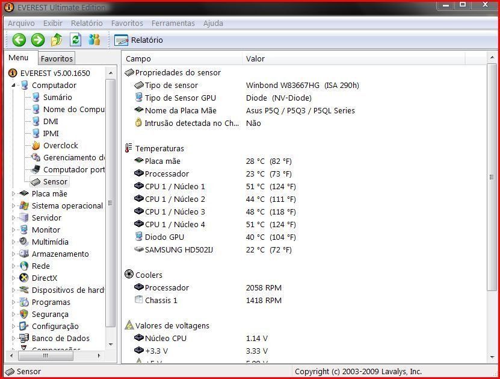
Task: Click the green Forward arrow button
Action: coord(38,40)
